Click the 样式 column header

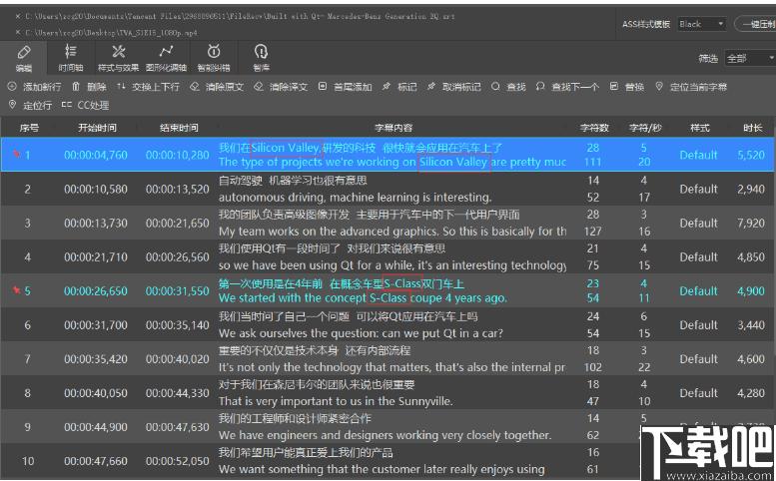699,128
